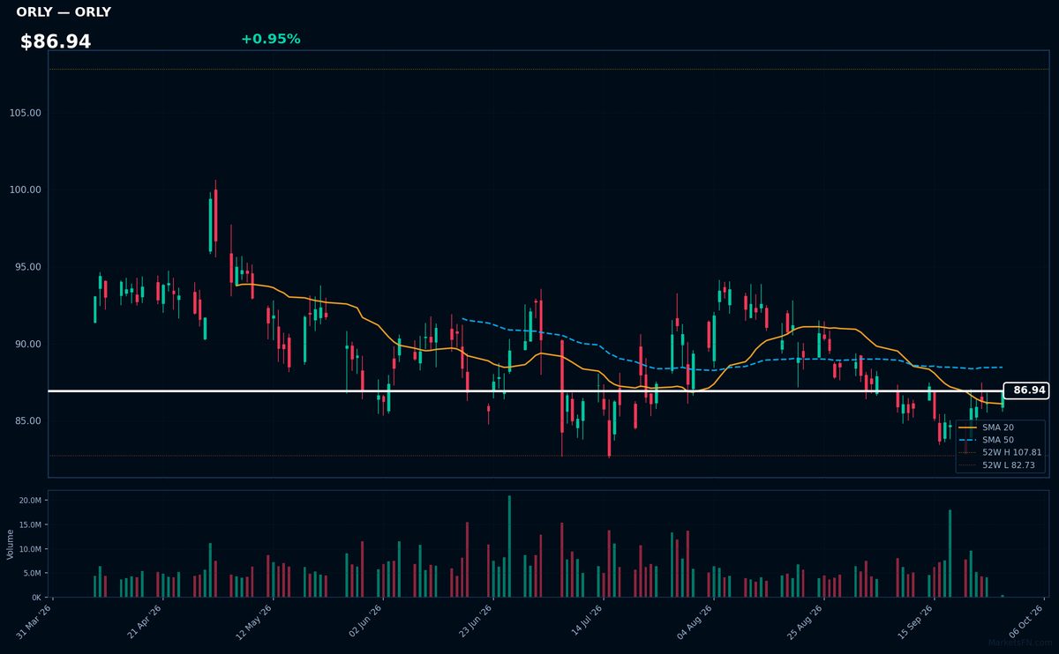Click the 0K volume axis label

tap(36, 597)
